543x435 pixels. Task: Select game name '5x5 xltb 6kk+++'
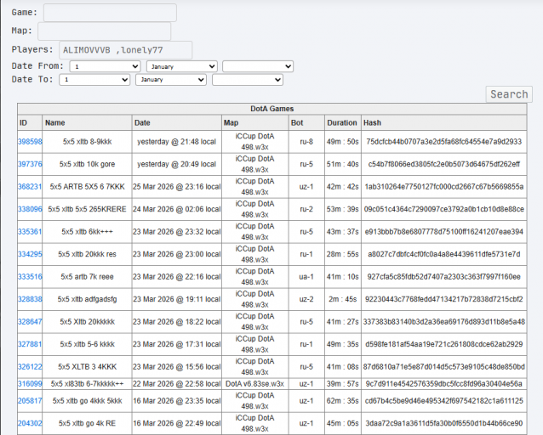coord(88,232)
